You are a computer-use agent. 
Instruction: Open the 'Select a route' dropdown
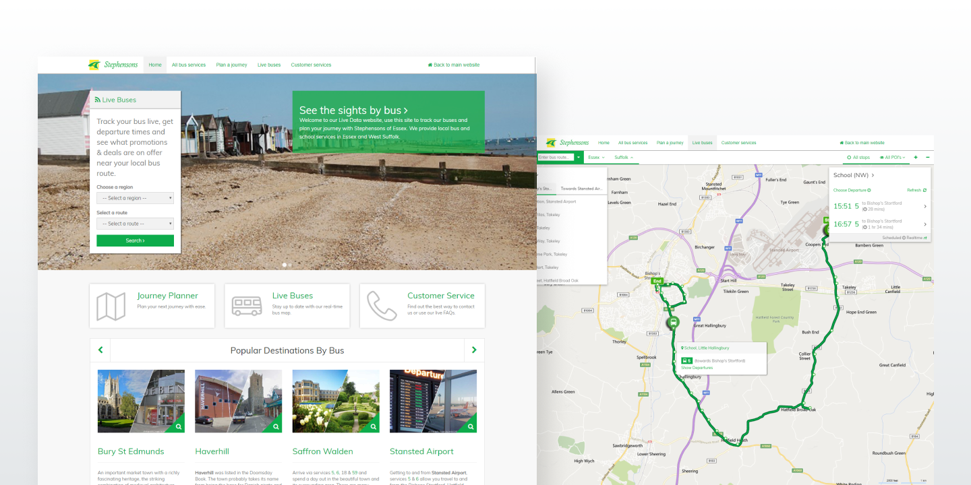coord(135,224)
